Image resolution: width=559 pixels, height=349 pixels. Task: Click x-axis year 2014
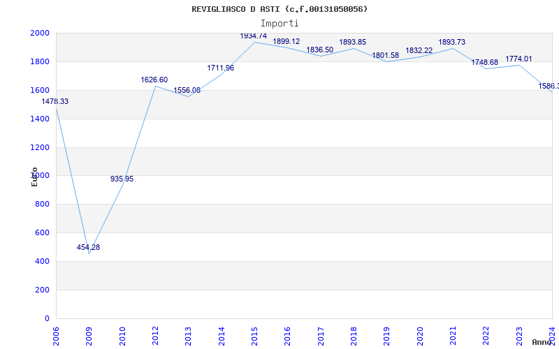point(222,336)
